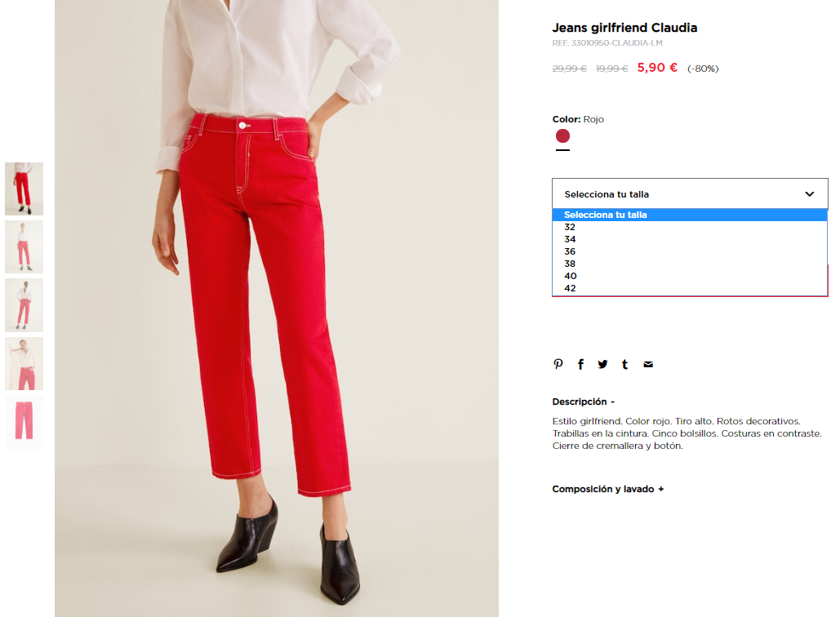Image resolution: width=831 pixels, height=617 pixels.
Task: Show the close-up waist thumbnail image
Action: pos(24,364)
